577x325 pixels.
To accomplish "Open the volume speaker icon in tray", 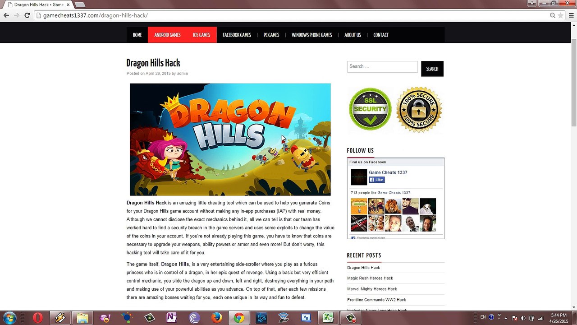I will [x=523, y=318].
